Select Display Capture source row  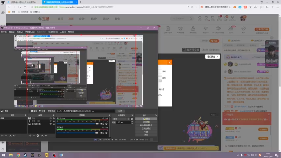(41, 124)
